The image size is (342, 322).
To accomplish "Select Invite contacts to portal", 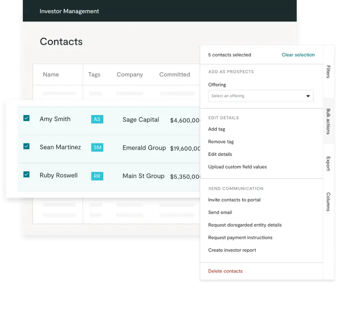I will pyautogui.click(x=234, y=200).
